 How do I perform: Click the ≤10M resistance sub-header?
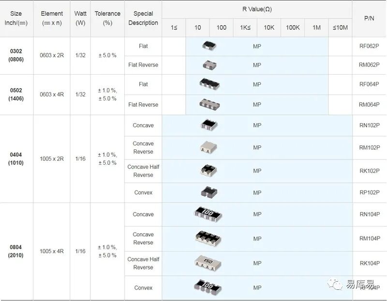(x=340, y=28)
